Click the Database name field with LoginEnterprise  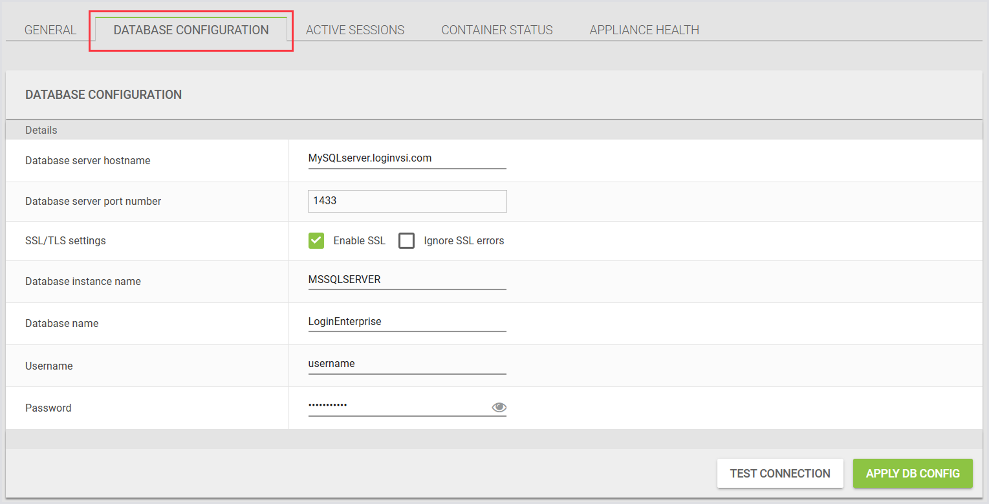click(407, 321)
